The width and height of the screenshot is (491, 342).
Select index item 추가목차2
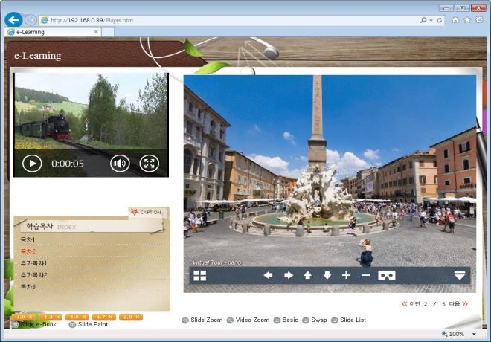(33, 275)
